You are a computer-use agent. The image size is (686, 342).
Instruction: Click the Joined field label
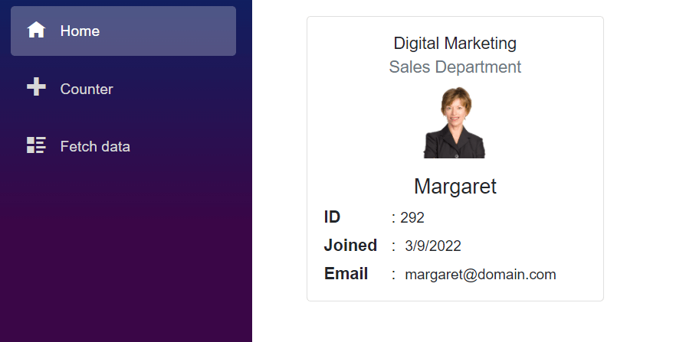350,246
